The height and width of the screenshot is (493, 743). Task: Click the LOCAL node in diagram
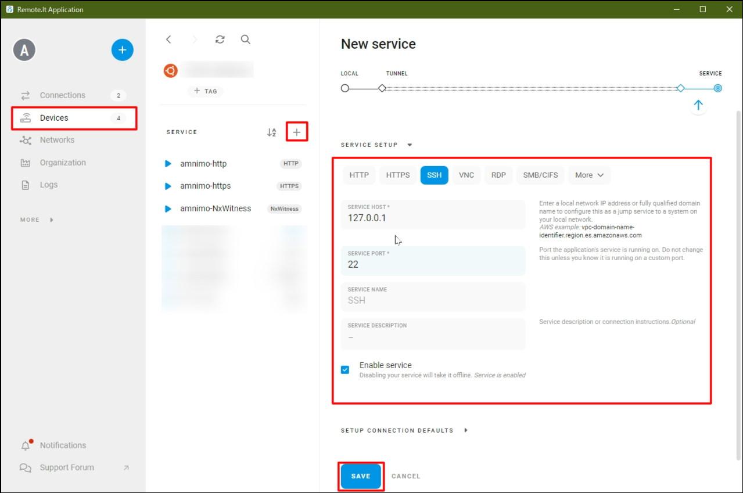345,88
